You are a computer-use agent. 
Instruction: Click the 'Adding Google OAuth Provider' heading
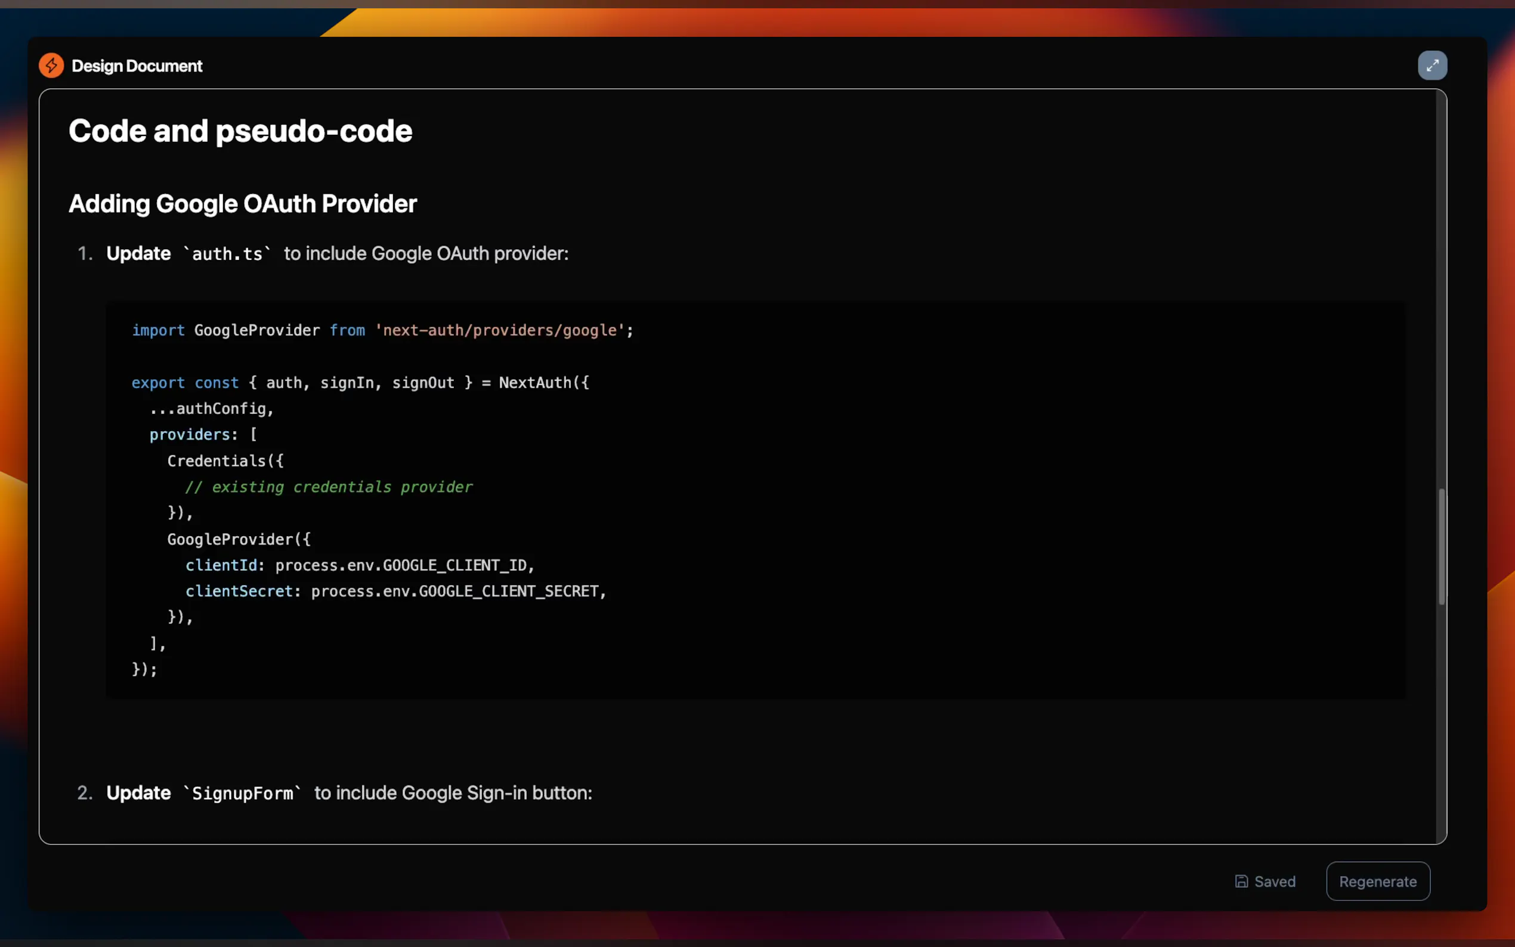click(x=242, y=203)
